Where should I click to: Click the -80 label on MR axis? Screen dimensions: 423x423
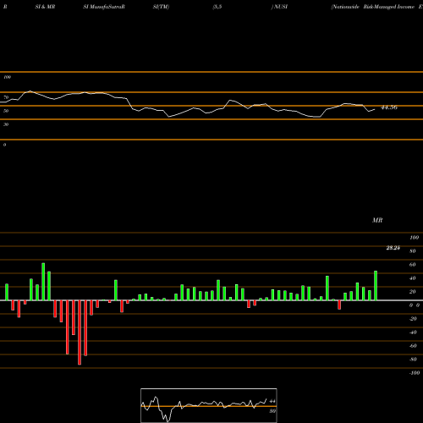pyautogui.click(x=413, y=360)
